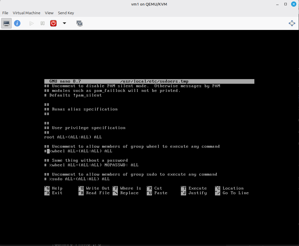Viewport: 299px width, 246px height.
Task: Expand the shutdown options dropdown arrow
Action: tap(64, 23)
